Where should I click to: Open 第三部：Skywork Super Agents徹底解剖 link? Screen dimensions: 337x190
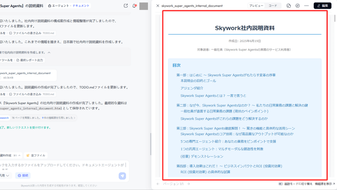coord(236,128)
